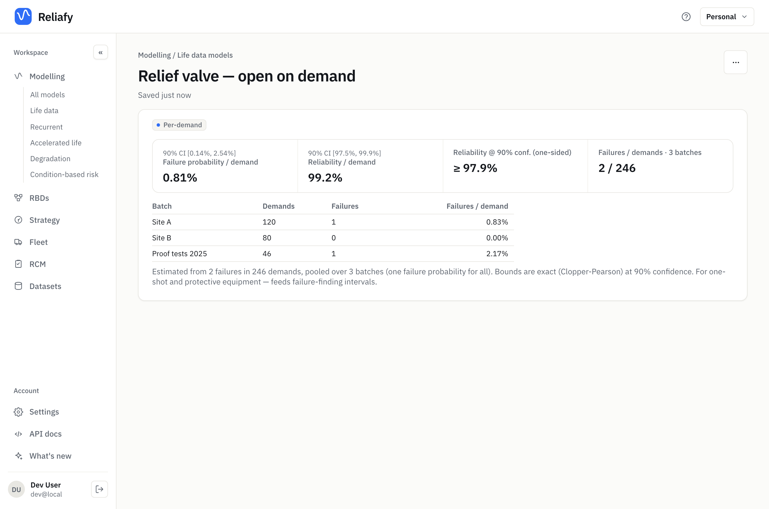Screen dimensions: 769x509
Task: Open the three-dots more options menu
Action: pyautogui.click(x=736, y=62)
